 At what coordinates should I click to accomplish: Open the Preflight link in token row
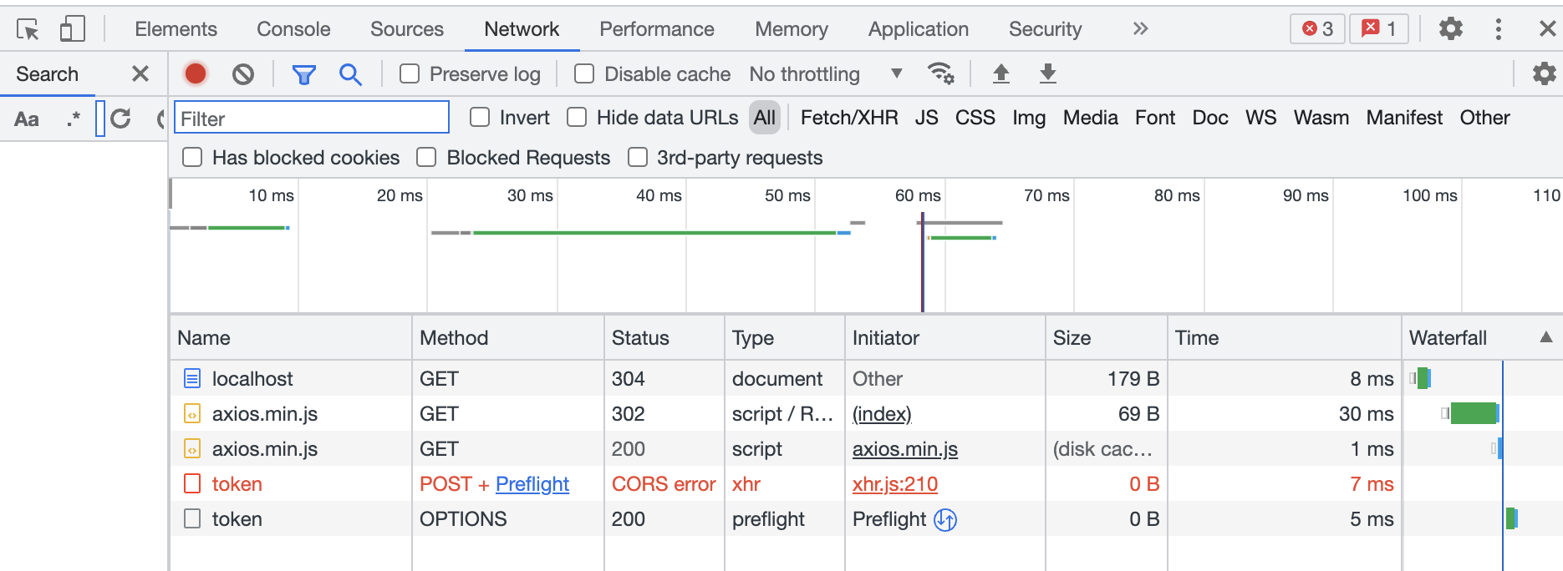coord(532,484)
